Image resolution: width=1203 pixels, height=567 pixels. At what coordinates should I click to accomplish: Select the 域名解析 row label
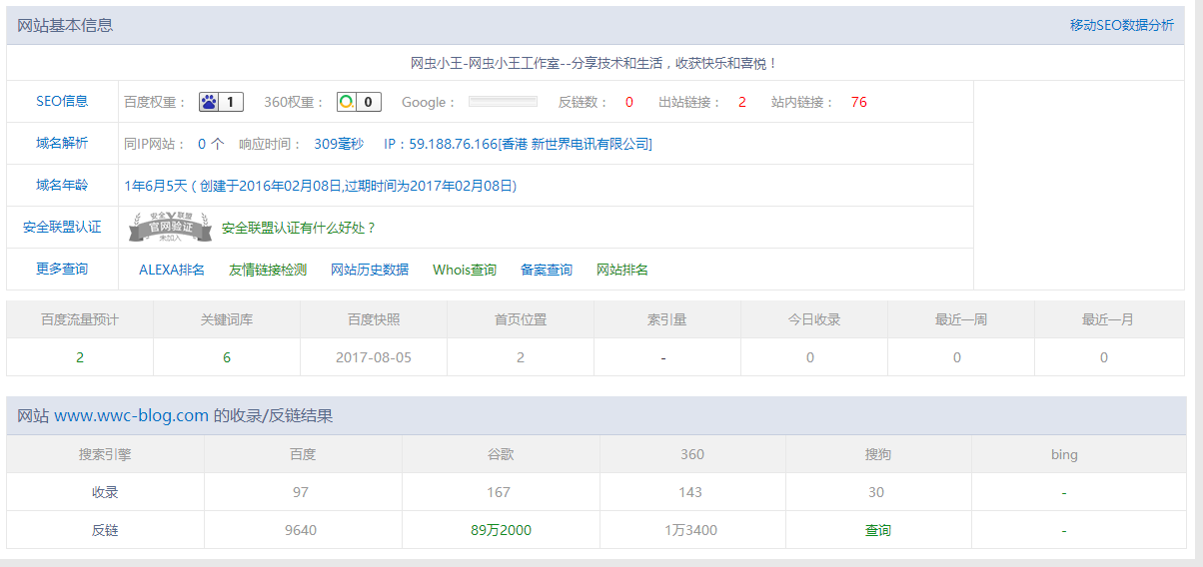click(x=62, y=143)
